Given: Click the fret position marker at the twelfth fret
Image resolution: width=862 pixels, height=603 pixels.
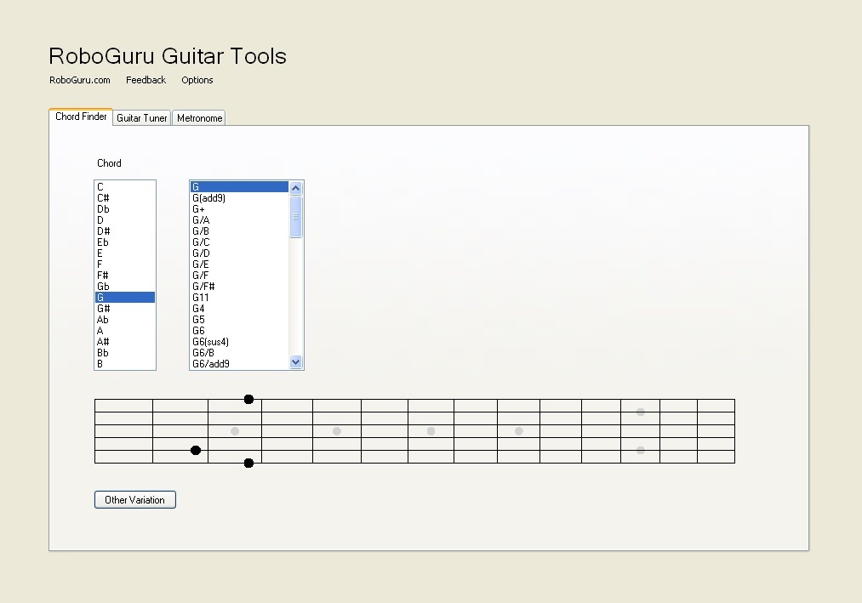Looking at the screenshot, I should (x=639, y=430).
